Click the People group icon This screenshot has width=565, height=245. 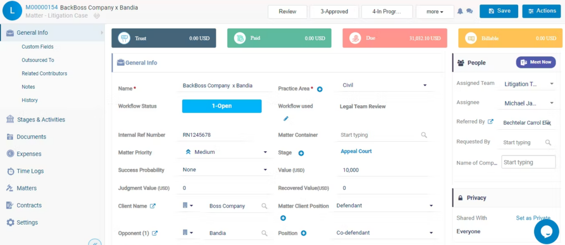pyautogui.click(x=461, y=63)
